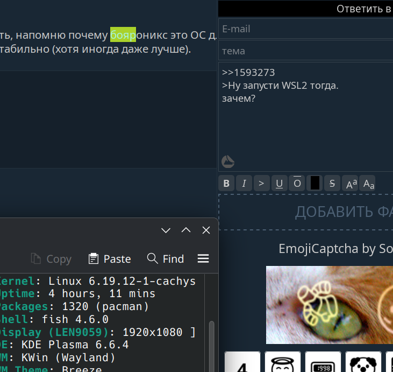The image size is (393, 372).
Task: Click the cat eye captcha image
Action: [x=330, y=305]
